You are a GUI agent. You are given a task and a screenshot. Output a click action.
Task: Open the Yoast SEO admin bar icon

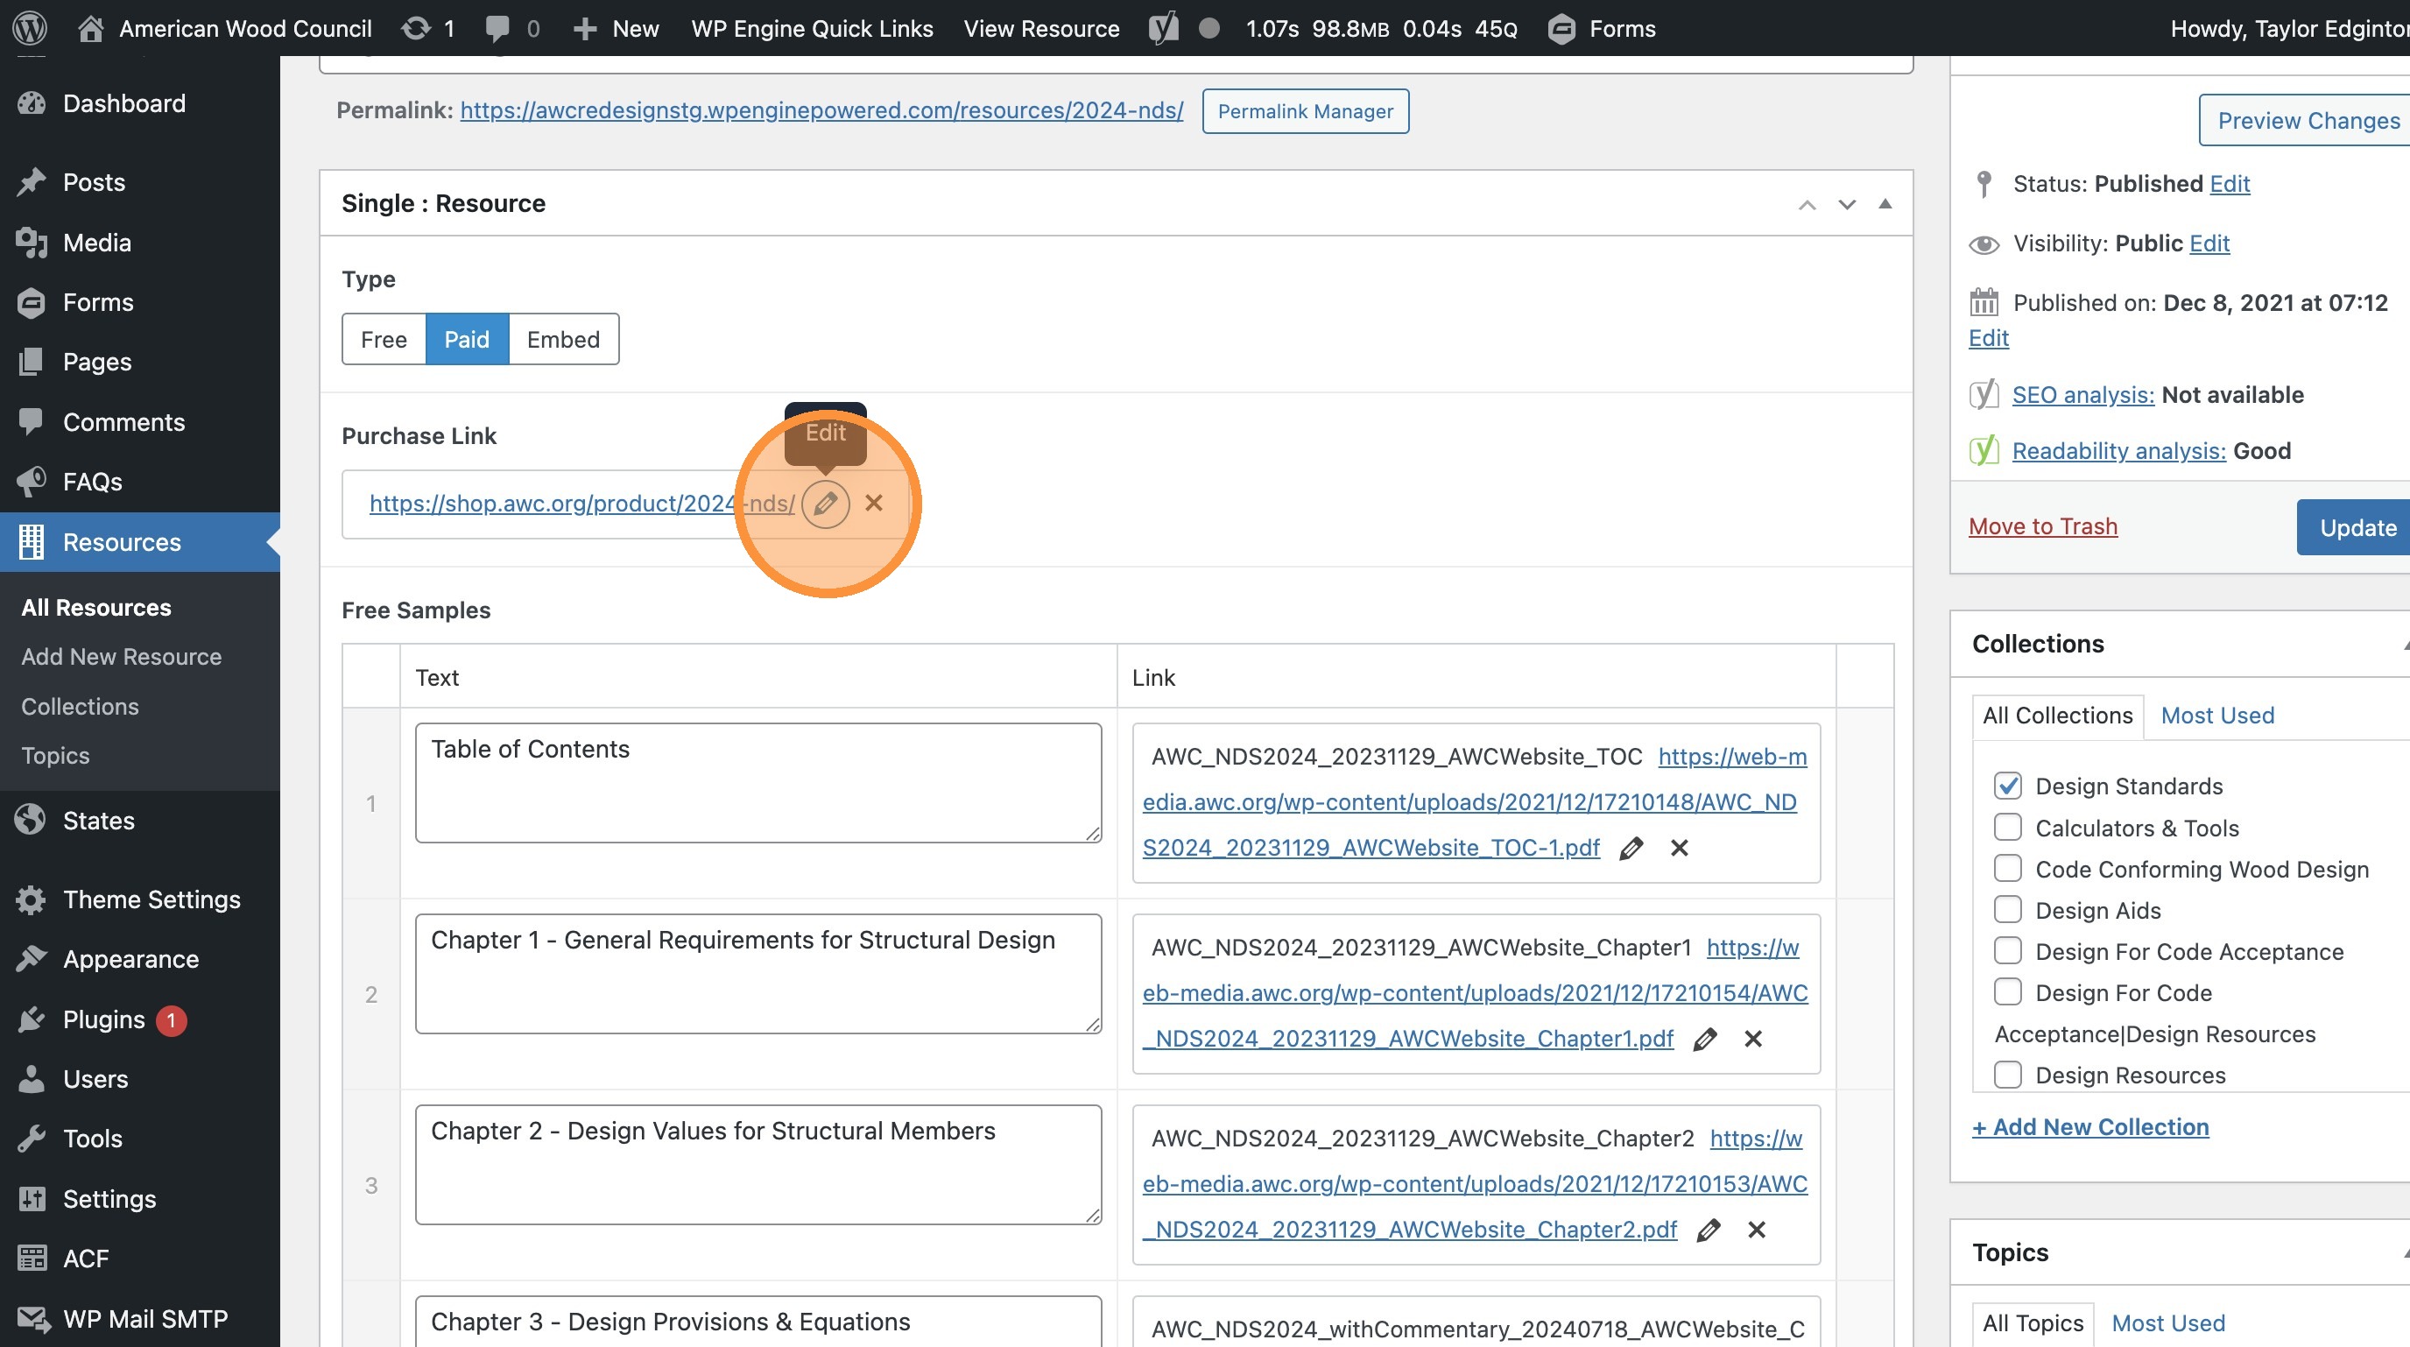[x=1163, y=28]
